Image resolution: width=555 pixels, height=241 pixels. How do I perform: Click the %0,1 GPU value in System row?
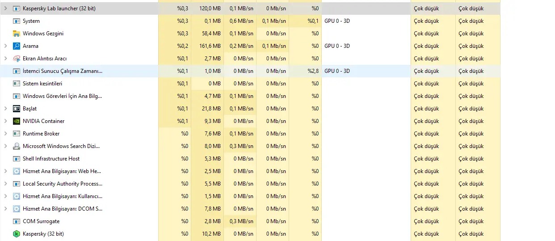313,21
